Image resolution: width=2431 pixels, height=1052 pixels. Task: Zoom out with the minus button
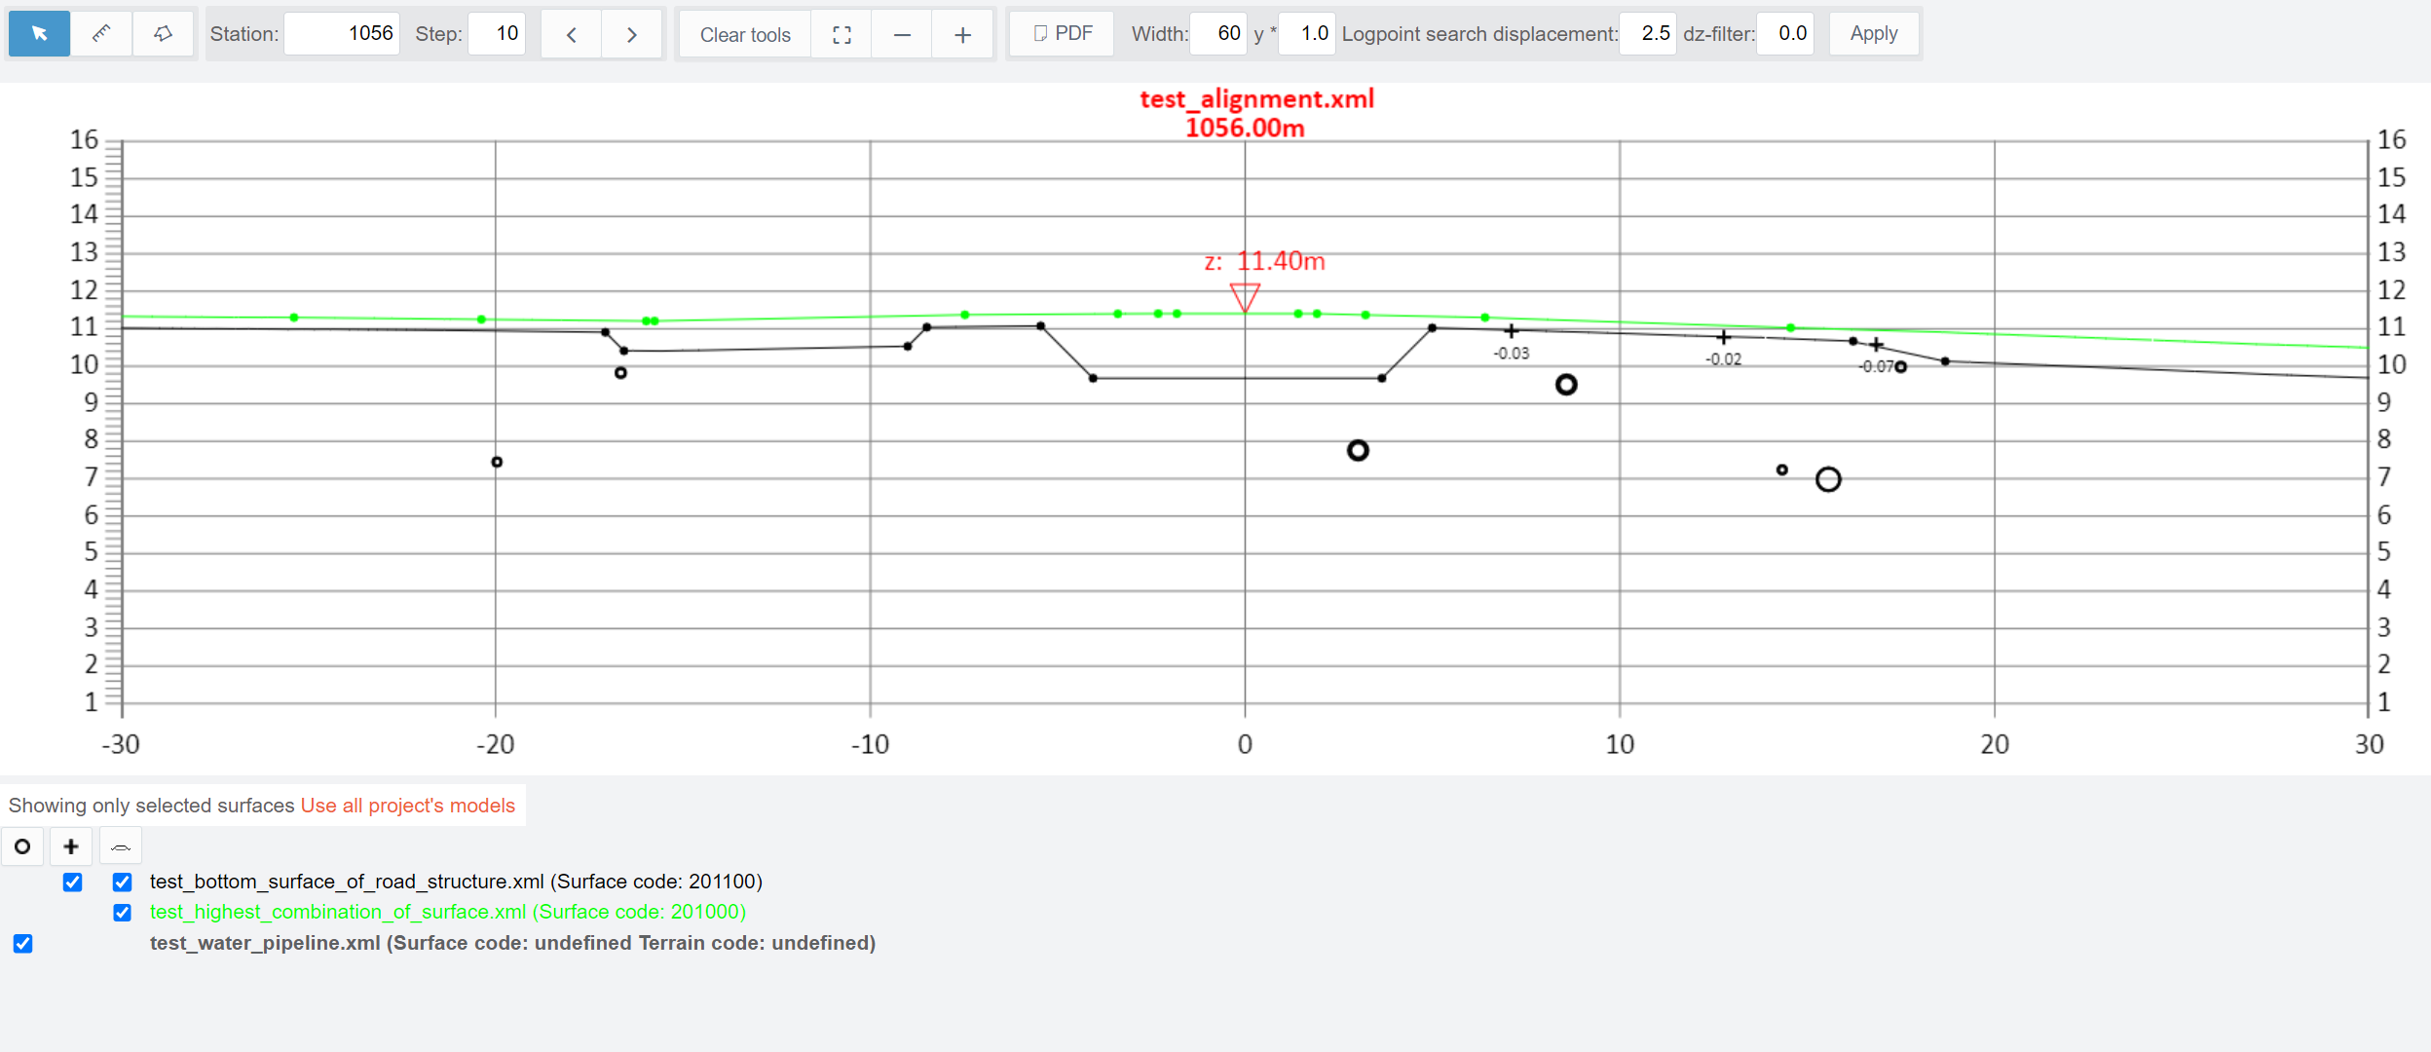(902, 35)
